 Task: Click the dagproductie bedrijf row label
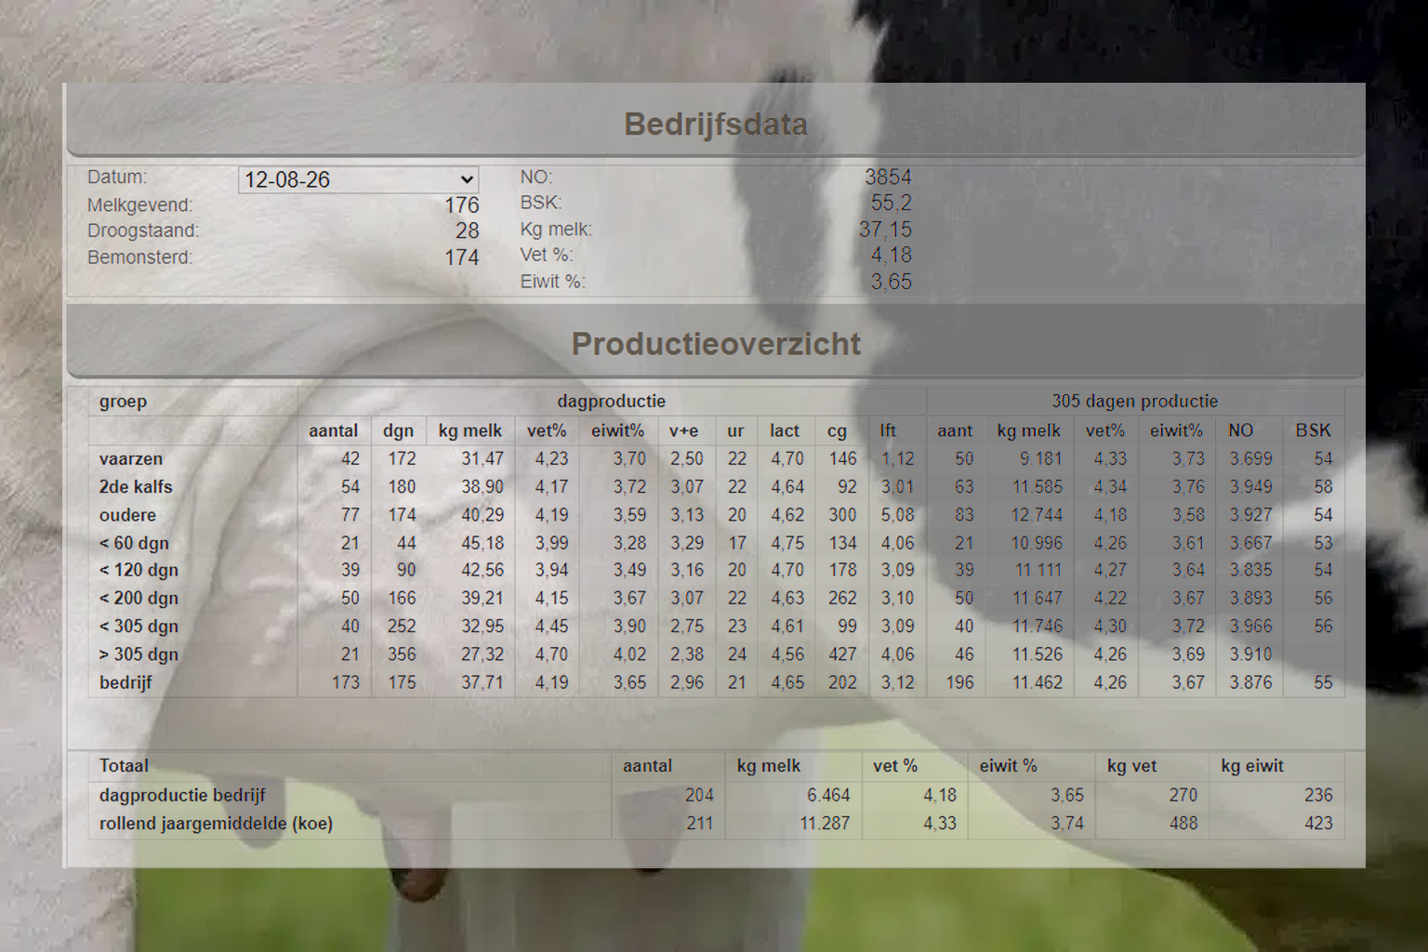coord(182,795)
